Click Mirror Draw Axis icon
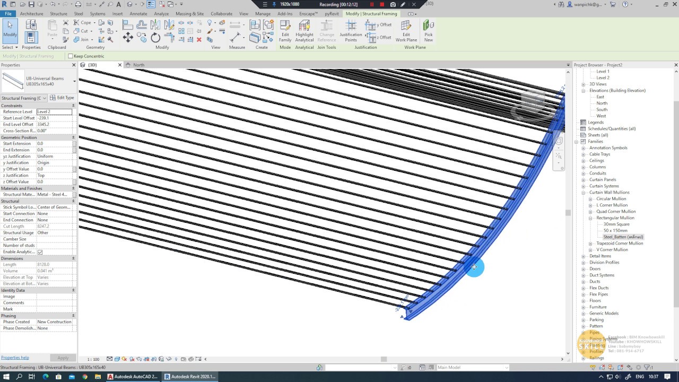 coord(169,24)
